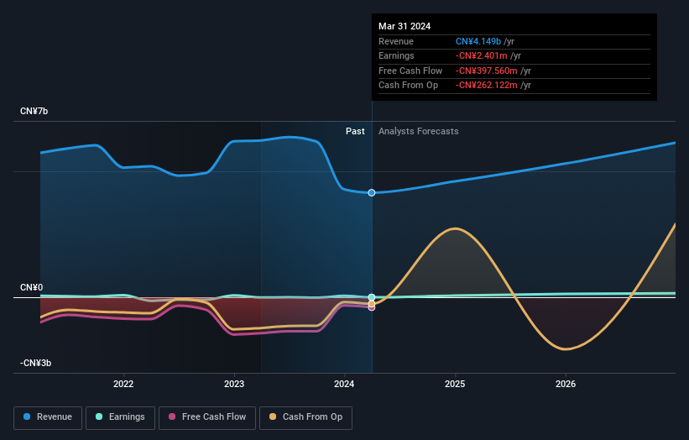
Task: Click the 2022 x-axis label
Action: (x=123, y=384)
